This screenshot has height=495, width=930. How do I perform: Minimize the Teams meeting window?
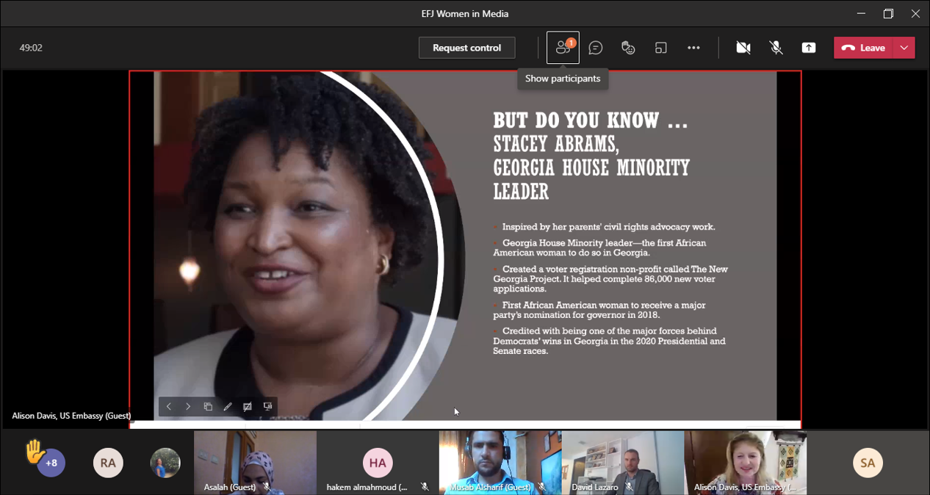[x=861, y=14]
